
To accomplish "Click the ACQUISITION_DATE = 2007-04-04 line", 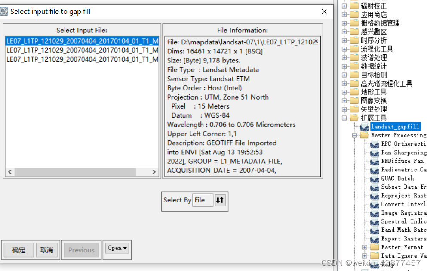I will click(221, 170).
